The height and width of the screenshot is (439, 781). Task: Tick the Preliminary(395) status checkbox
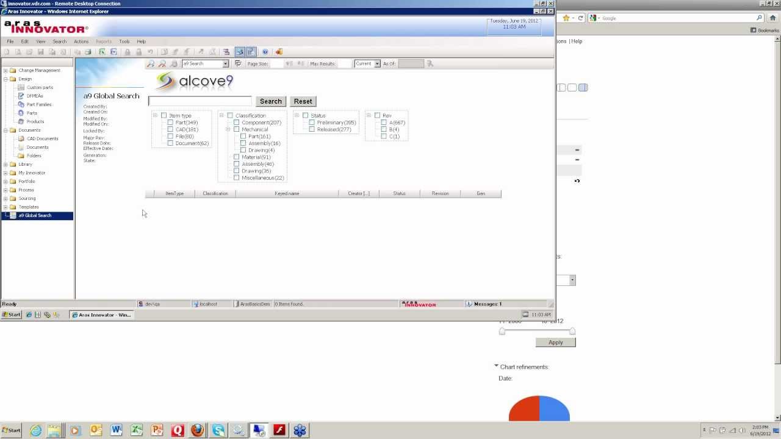(312, 123)
